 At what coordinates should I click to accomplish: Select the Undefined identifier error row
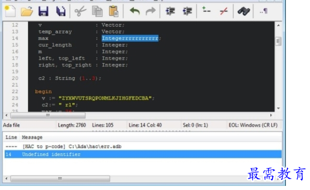click(x=143, y=154)
